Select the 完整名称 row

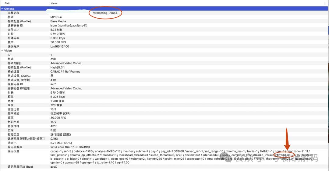pyautogui.click(x=13, y=13)
